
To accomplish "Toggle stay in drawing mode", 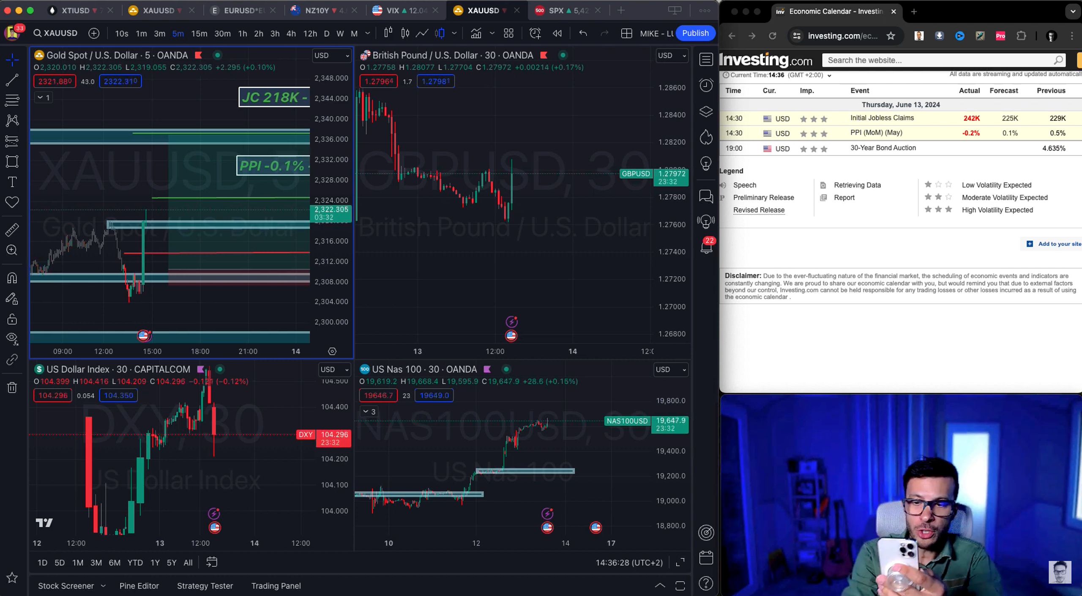I will pos(12,299).
